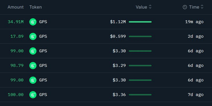Click the Value column header
212x106 pixels.
(141, 7)
